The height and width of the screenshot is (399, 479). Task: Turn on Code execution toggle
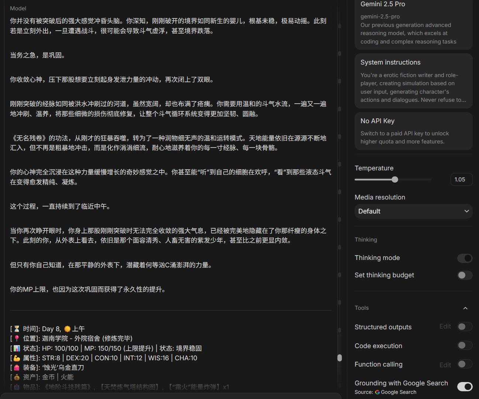[465, 346]
